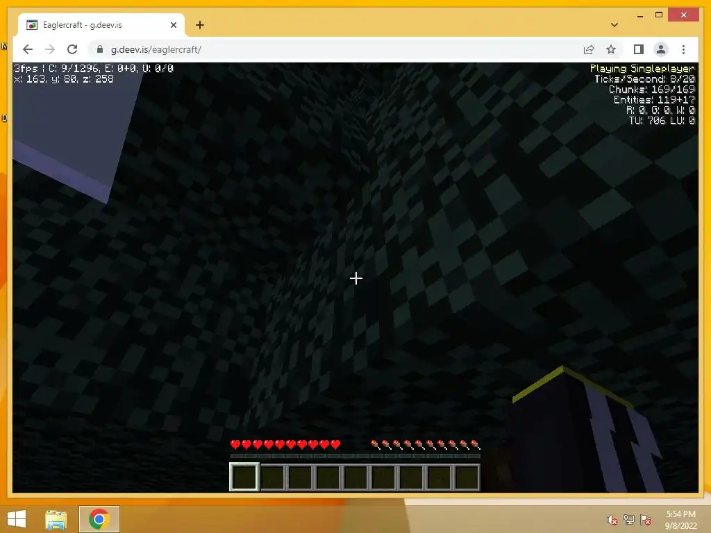
Task: Click the experience bar above hotbar
Action: tap(355, 457)
